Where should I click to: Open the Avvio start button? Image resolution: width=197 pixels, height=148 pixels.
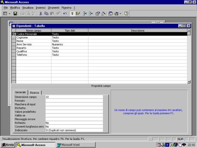[x=8, y=145]
